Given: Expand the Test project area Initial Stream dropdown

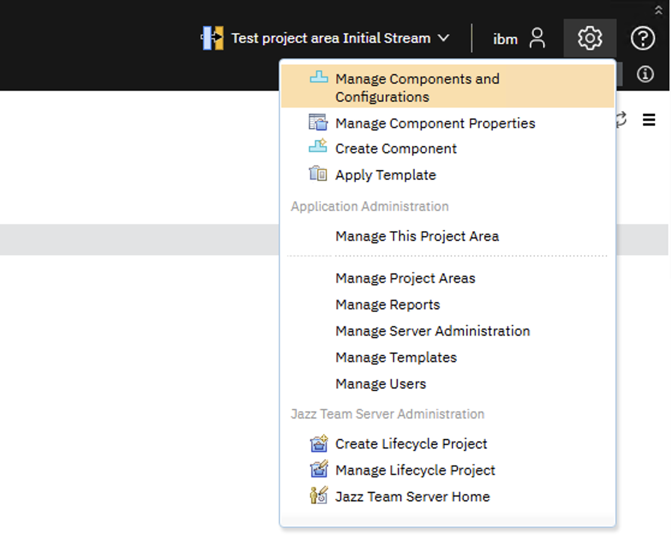Looking at the screenshot, I should click(x=444, y=38).
